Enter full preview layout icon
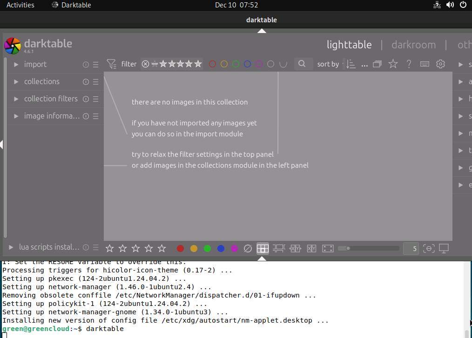This screenshot has width=472, height=338. click(328, 248)
